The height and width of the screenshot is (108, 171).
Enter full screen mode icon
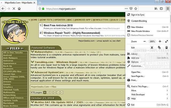pyautogui.click(x=166, y=41)
